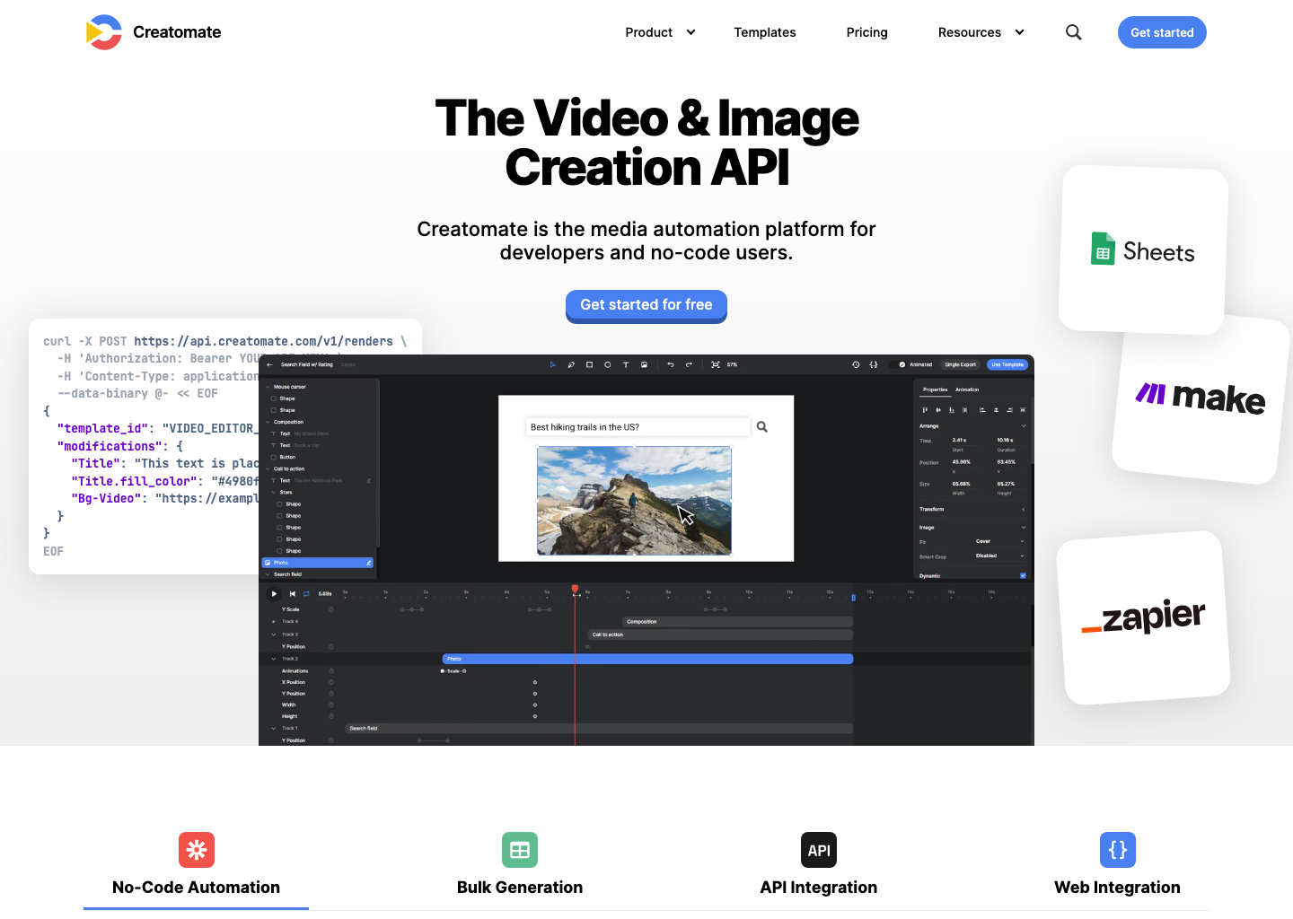The height and width of the screenshot is (919, 1293).
Task: Click the red No-Code Automation icon
Action: (x=196, y=850)
